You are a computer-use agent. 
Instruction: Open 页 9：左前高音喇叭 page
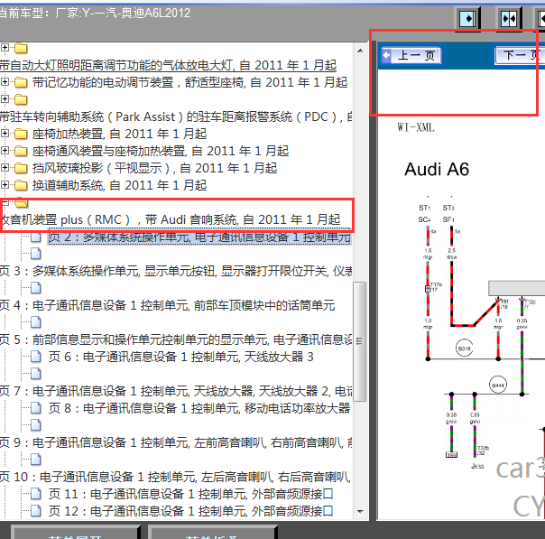click(176, 442)
